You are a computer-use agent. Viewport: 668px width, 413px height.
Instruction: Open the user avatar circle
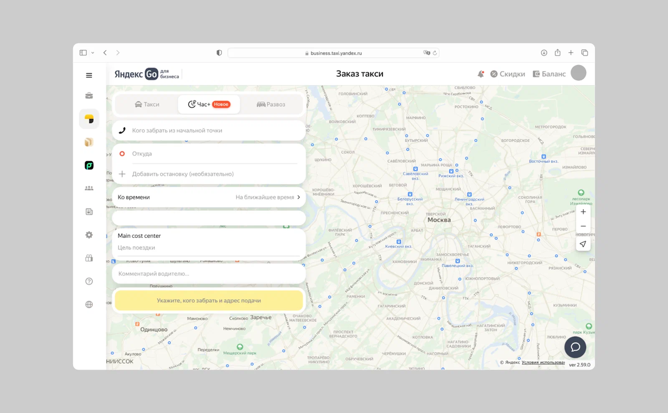click(578, 73)
